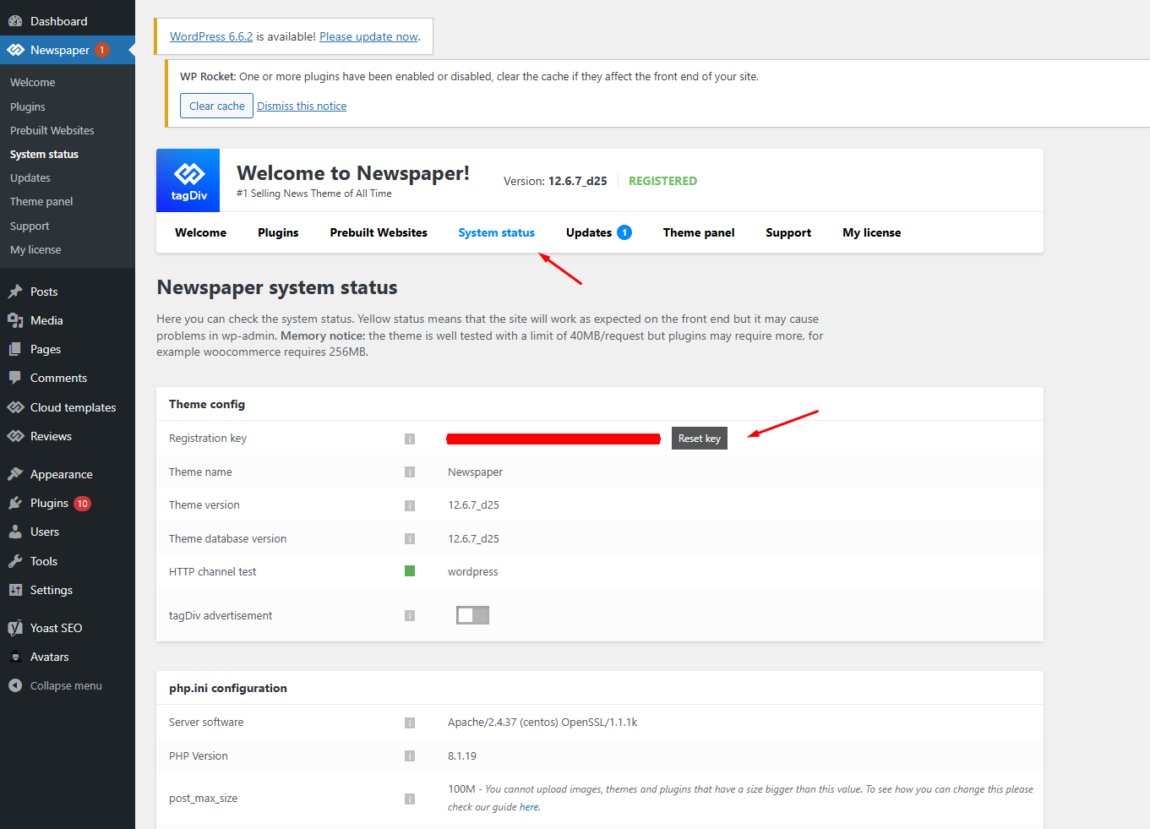
Task: Click the Cloud templates tagDiv icon
Action: point(15,407)
